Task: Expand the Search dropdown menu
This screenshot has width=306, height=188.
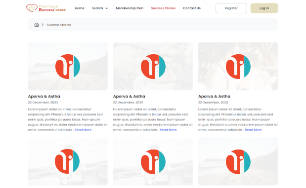Action: 100,8
